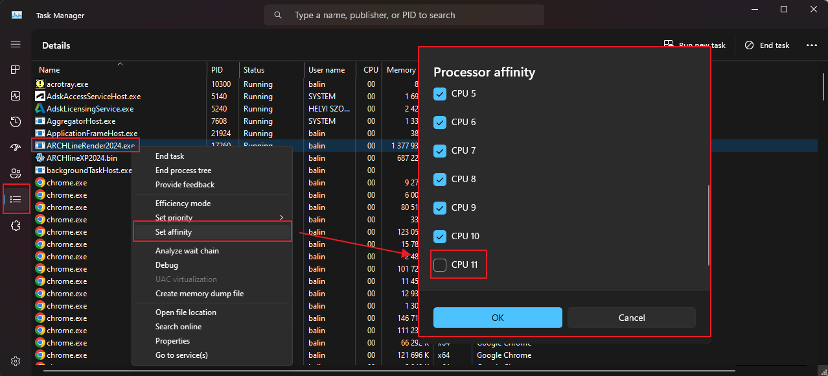Screen dimensions: 828x376
Task: Click Cancel in Processor affinity dialog
Action: 631,318
